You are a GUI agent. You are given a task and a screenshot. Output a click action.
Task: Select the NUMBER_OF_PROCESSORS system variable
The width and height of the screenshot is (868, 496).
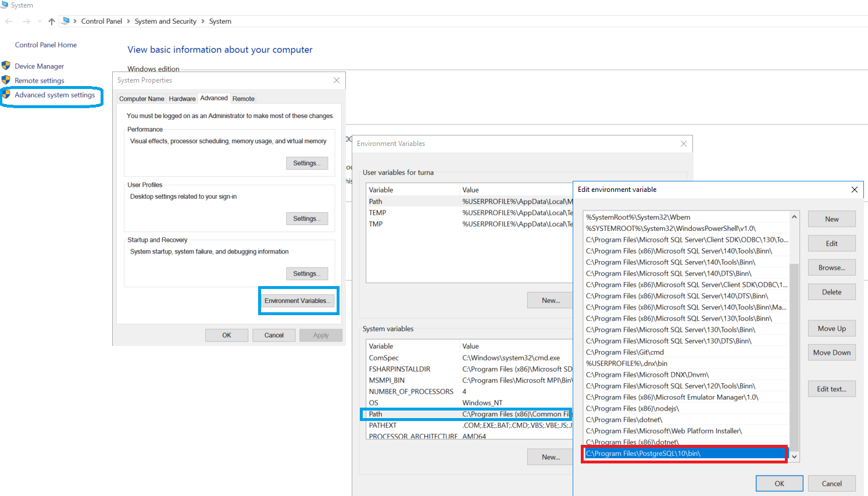pyautogui.click(x=470, y=392)
